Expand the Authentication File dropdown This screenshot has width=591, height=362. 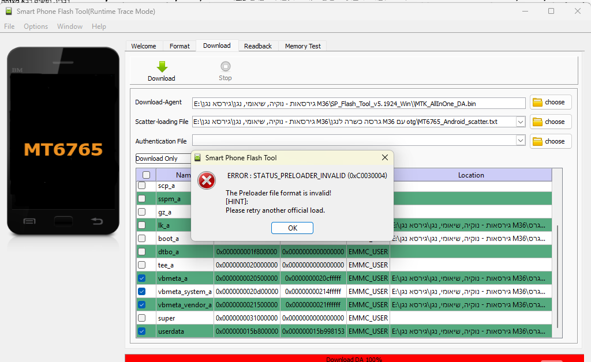pyautogui.click(x=520, y=141)
